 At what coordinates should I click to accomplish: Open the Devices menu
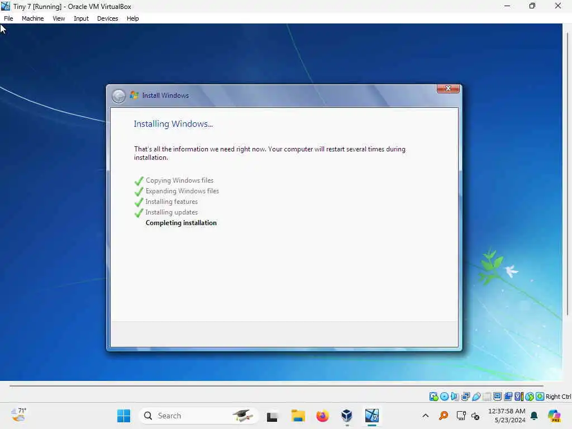point(108,18)
